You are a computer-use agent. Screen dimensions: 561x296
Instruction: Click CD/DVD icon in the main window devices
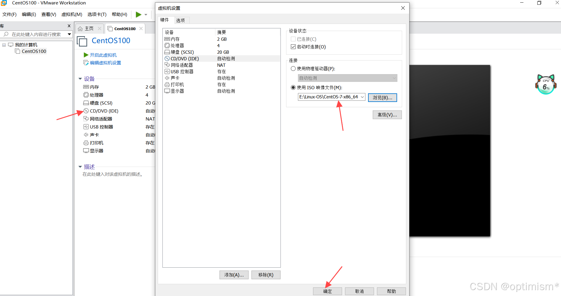pyautogui.click(x=86, y=111)
